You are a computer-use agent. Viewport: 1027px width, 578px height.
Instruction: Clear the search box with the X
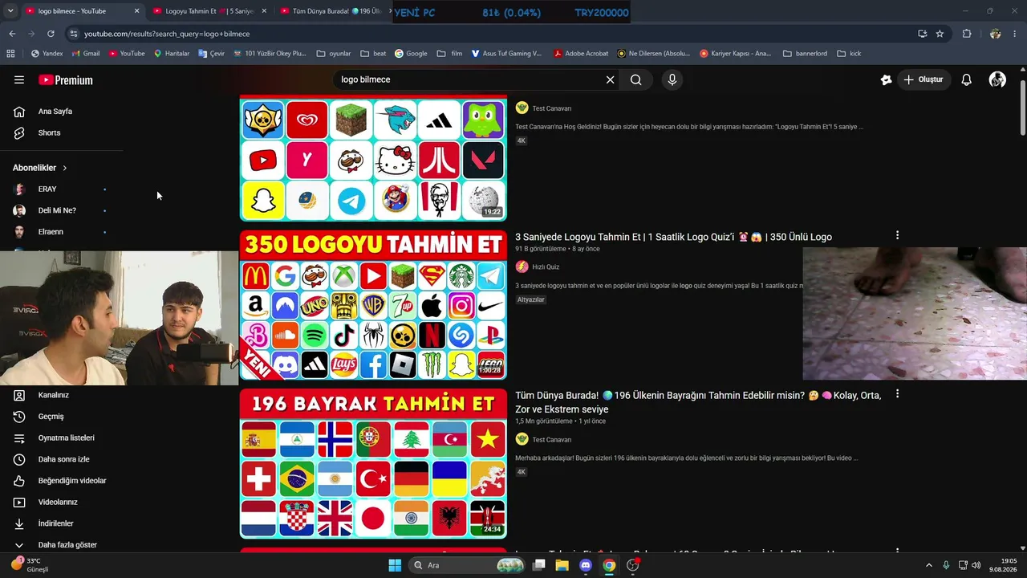(x=610, y=79)
